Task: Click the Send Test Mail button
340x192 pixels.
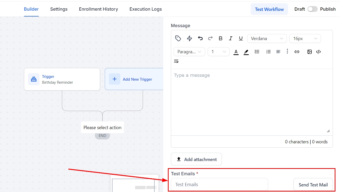Action: [313, 185]
